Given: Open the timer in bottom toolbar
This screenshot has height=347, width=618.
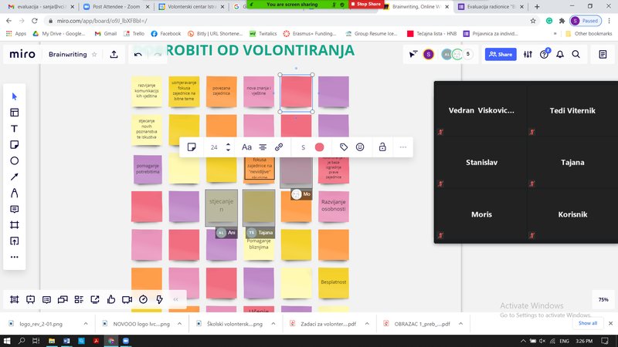Looking at the screenshot, I should [x=143, y=299].
